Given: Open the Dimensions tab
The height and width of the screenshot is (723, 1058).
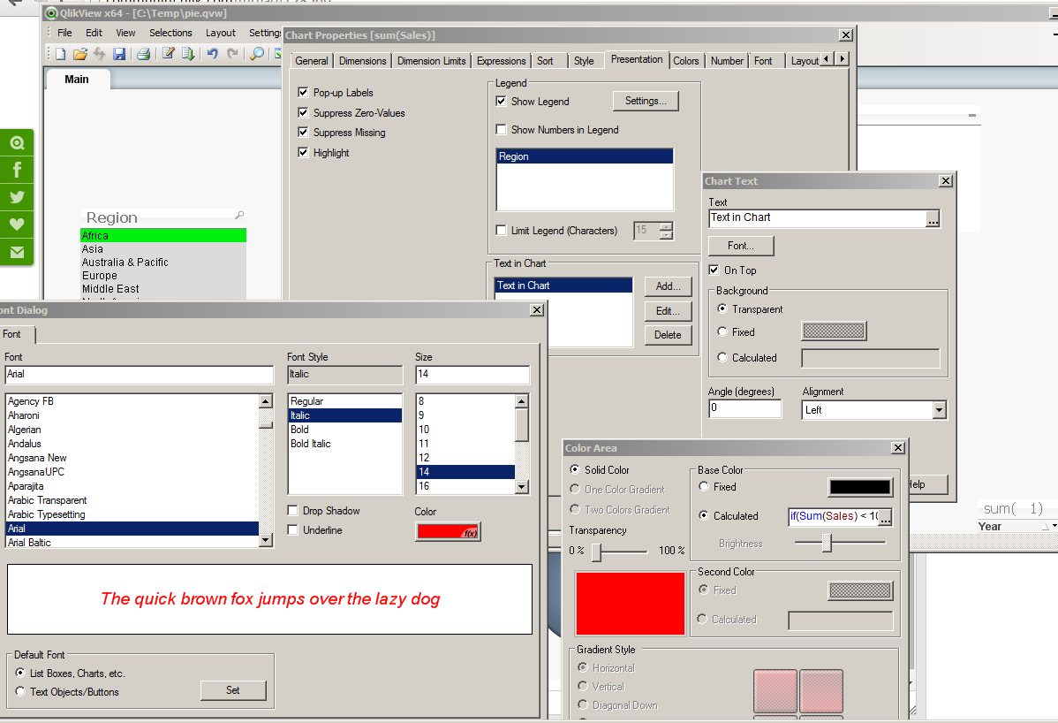Looking at the screenshot, I should click(x=362, y=61).
